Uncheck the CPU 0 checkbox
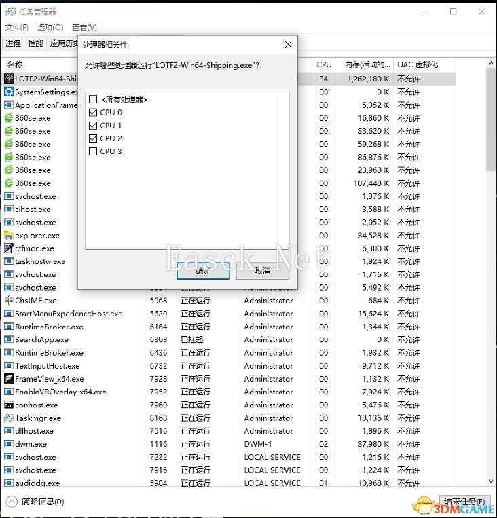497x518 pixels. 93,113
